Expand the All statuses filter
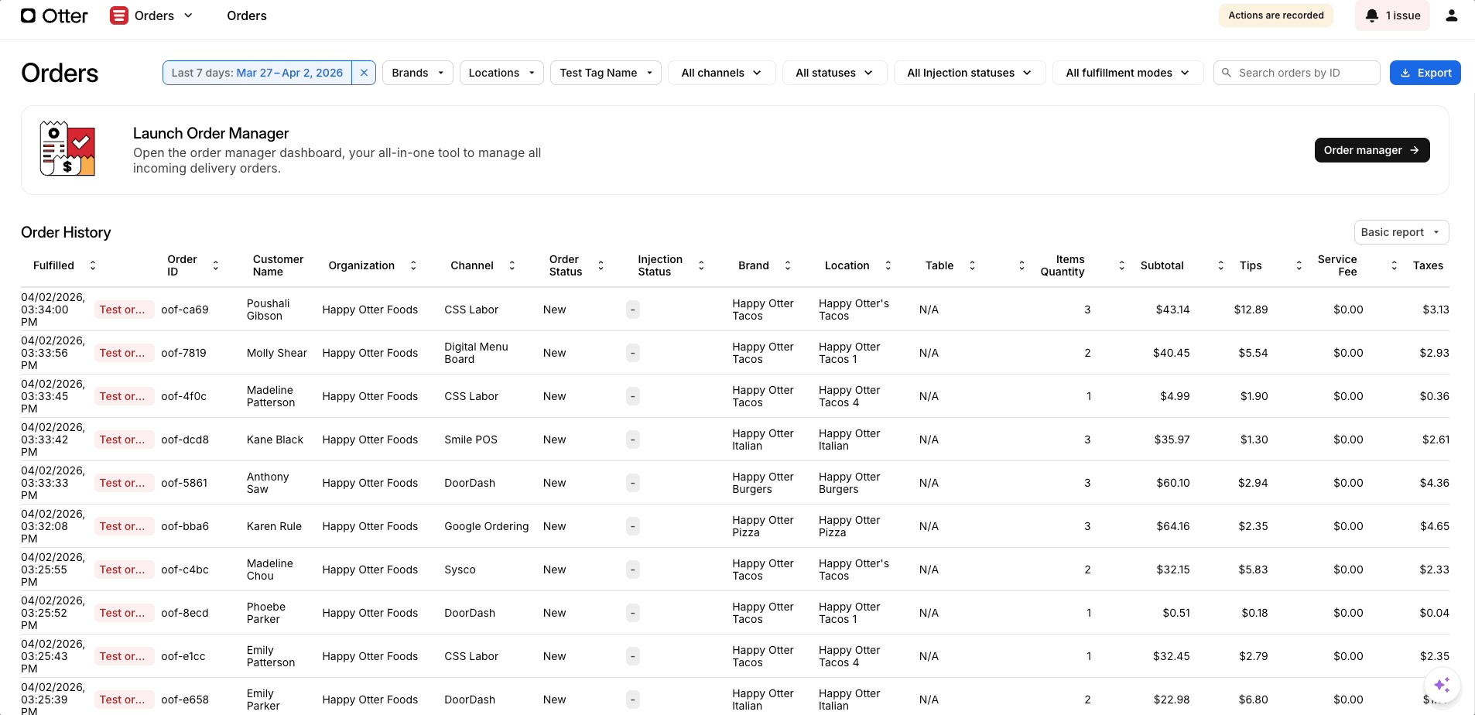This screenshot has width=1475, height=715. [x=834, y=73]
